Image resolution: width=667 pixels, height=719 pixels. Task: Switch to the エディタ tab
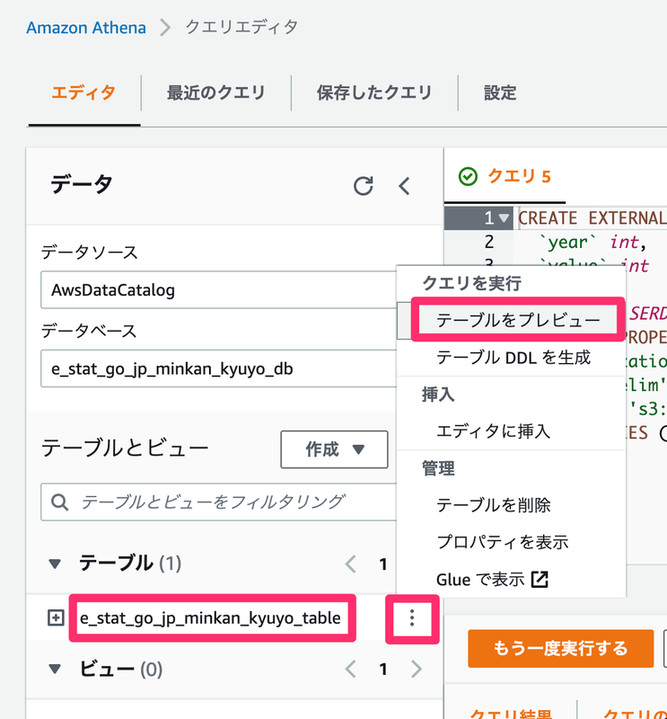click(83, 93)
